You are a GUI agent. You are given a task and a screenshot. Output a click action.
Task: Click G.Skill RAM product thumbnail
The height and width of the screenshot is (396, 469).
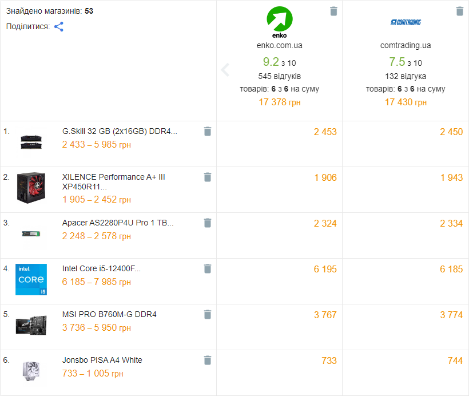tap(31, 142)
